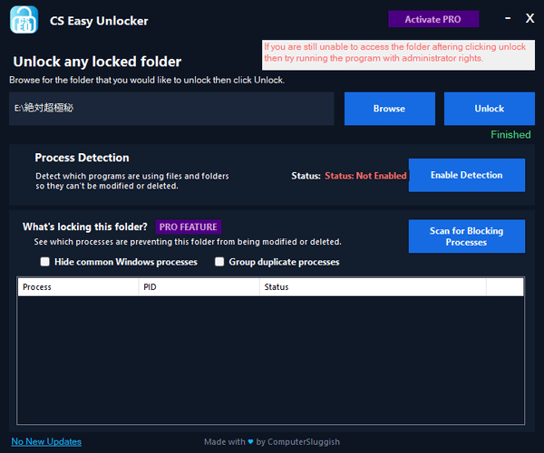544x453 pixels.
Task: Click the Process column header
Action: click(78, 287)
